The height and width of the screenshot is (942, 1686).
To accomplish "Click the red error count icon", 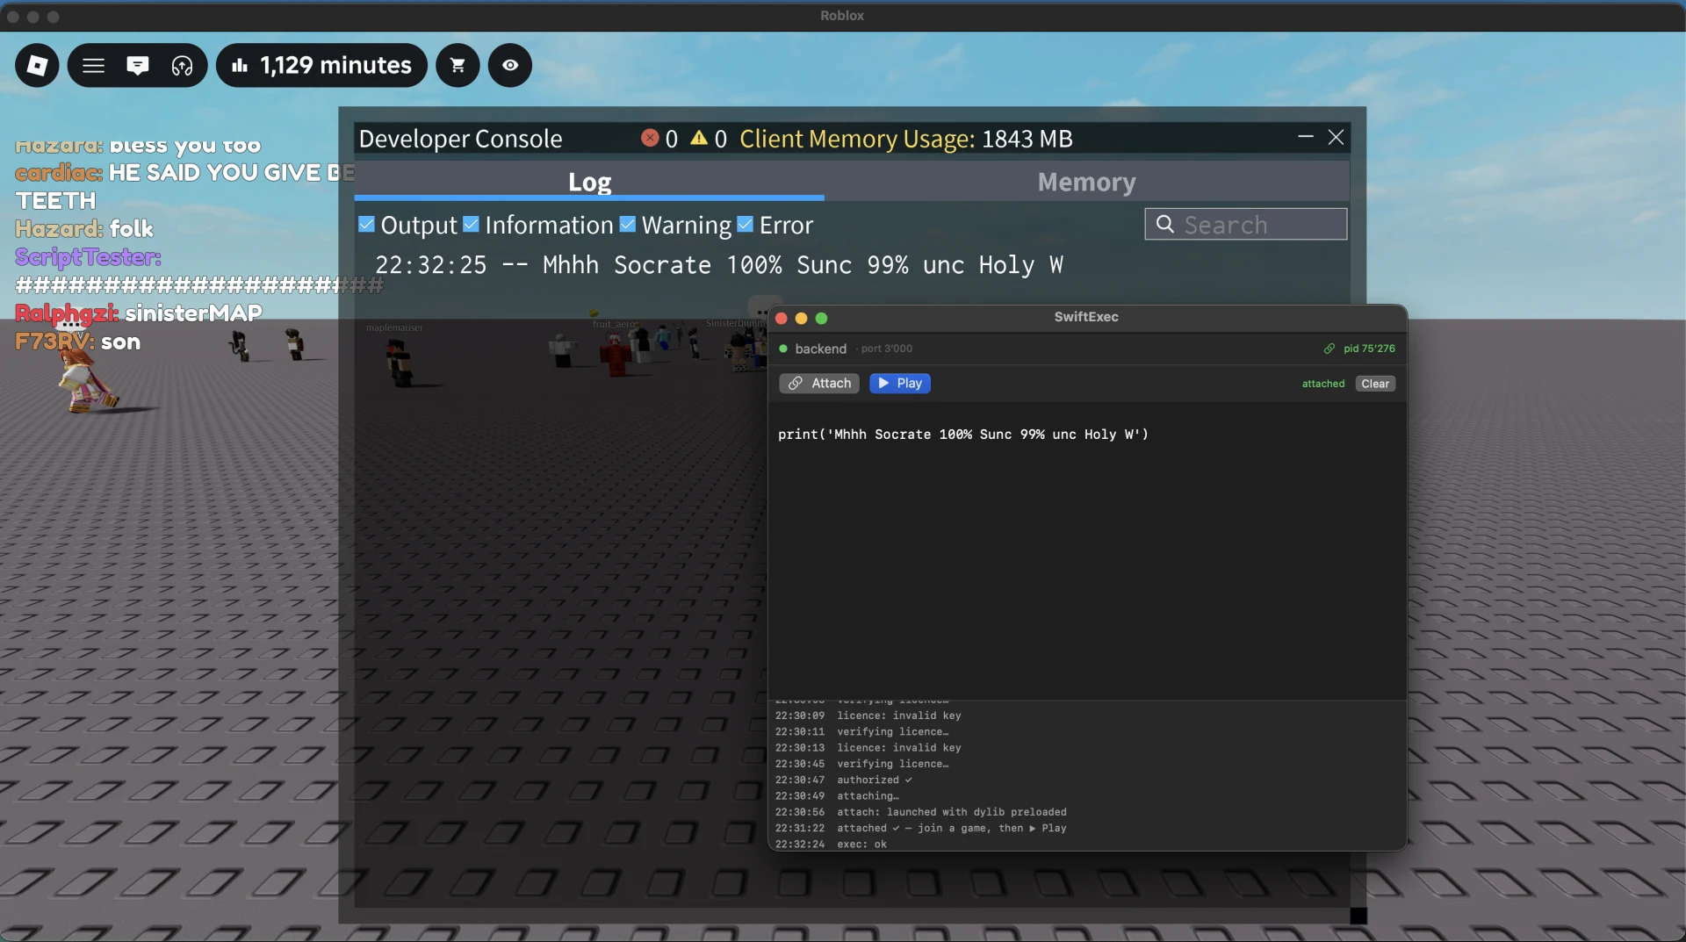I will click(x=650, y=138).
